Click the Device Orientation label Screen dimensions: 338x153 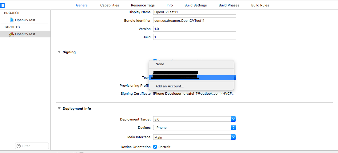coord(136,147)
